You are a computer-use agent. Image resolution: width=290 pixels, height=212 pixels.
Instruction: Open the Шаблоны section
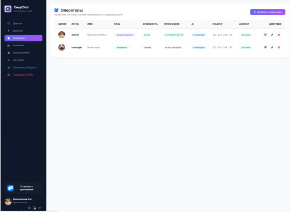pyautogui.click(x=23, y=31)
